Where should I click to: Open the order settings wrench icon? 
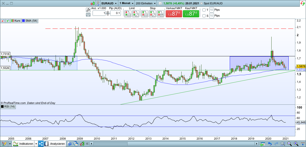point(88,10)
